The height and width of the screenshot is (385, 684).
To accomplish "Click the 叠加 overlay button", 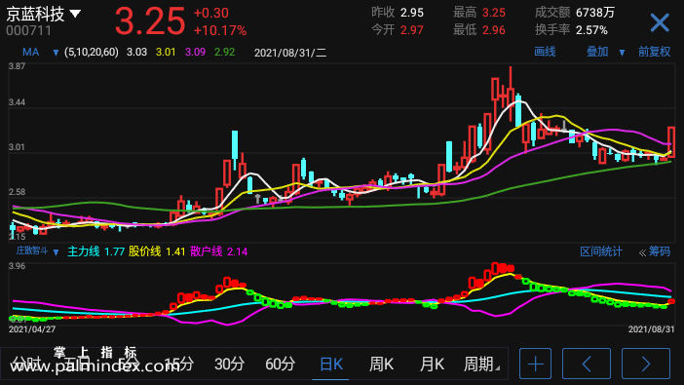I will pyautogui.click(x=597, y=52).
